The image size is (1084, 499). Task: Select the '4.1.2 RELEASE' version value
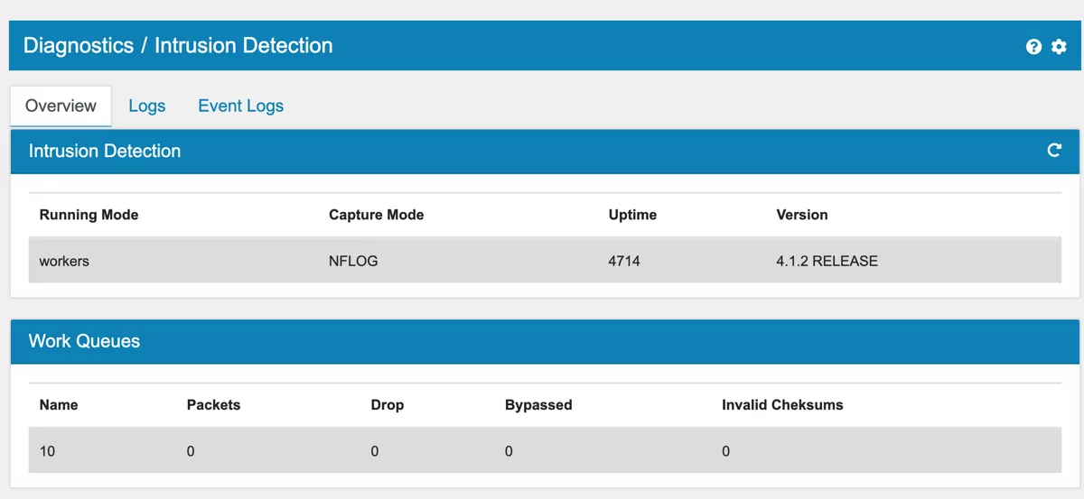coord(827,261)
